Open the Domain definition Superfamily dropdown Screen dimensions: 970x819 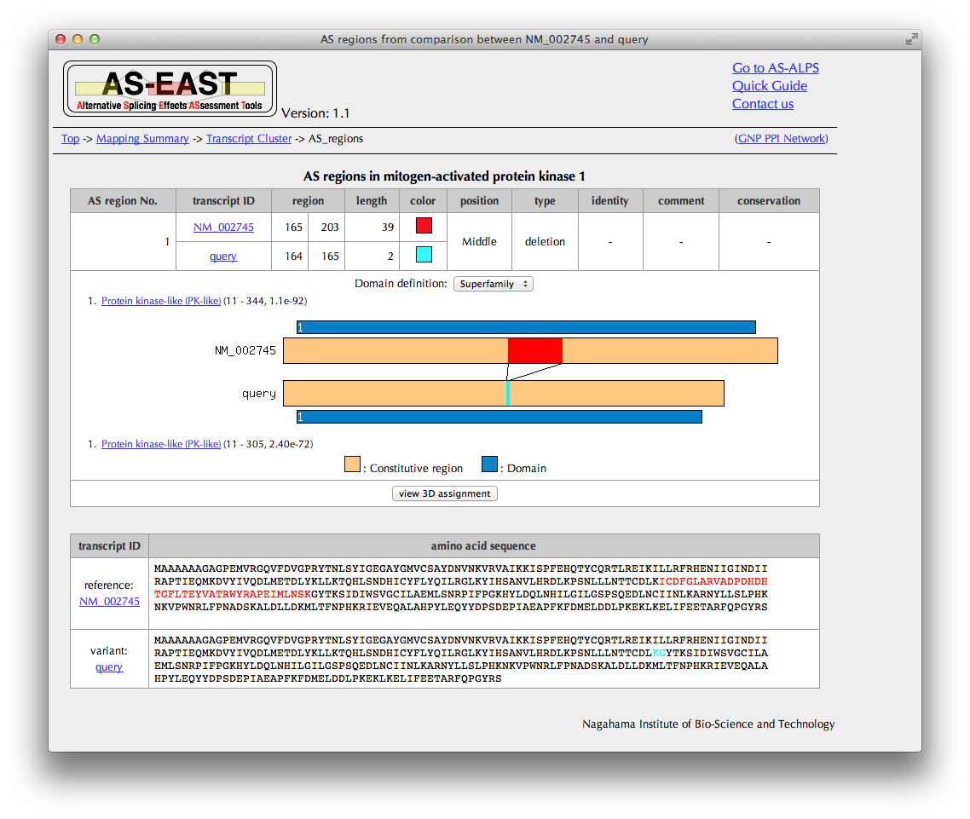[494, 284]
